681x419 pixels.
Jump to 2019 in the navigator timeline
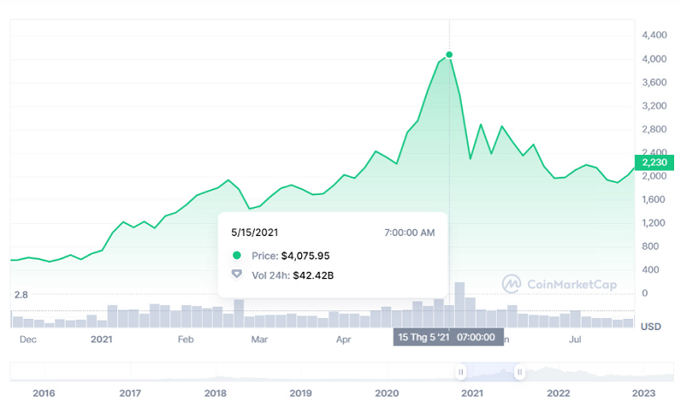coord(301,394)
